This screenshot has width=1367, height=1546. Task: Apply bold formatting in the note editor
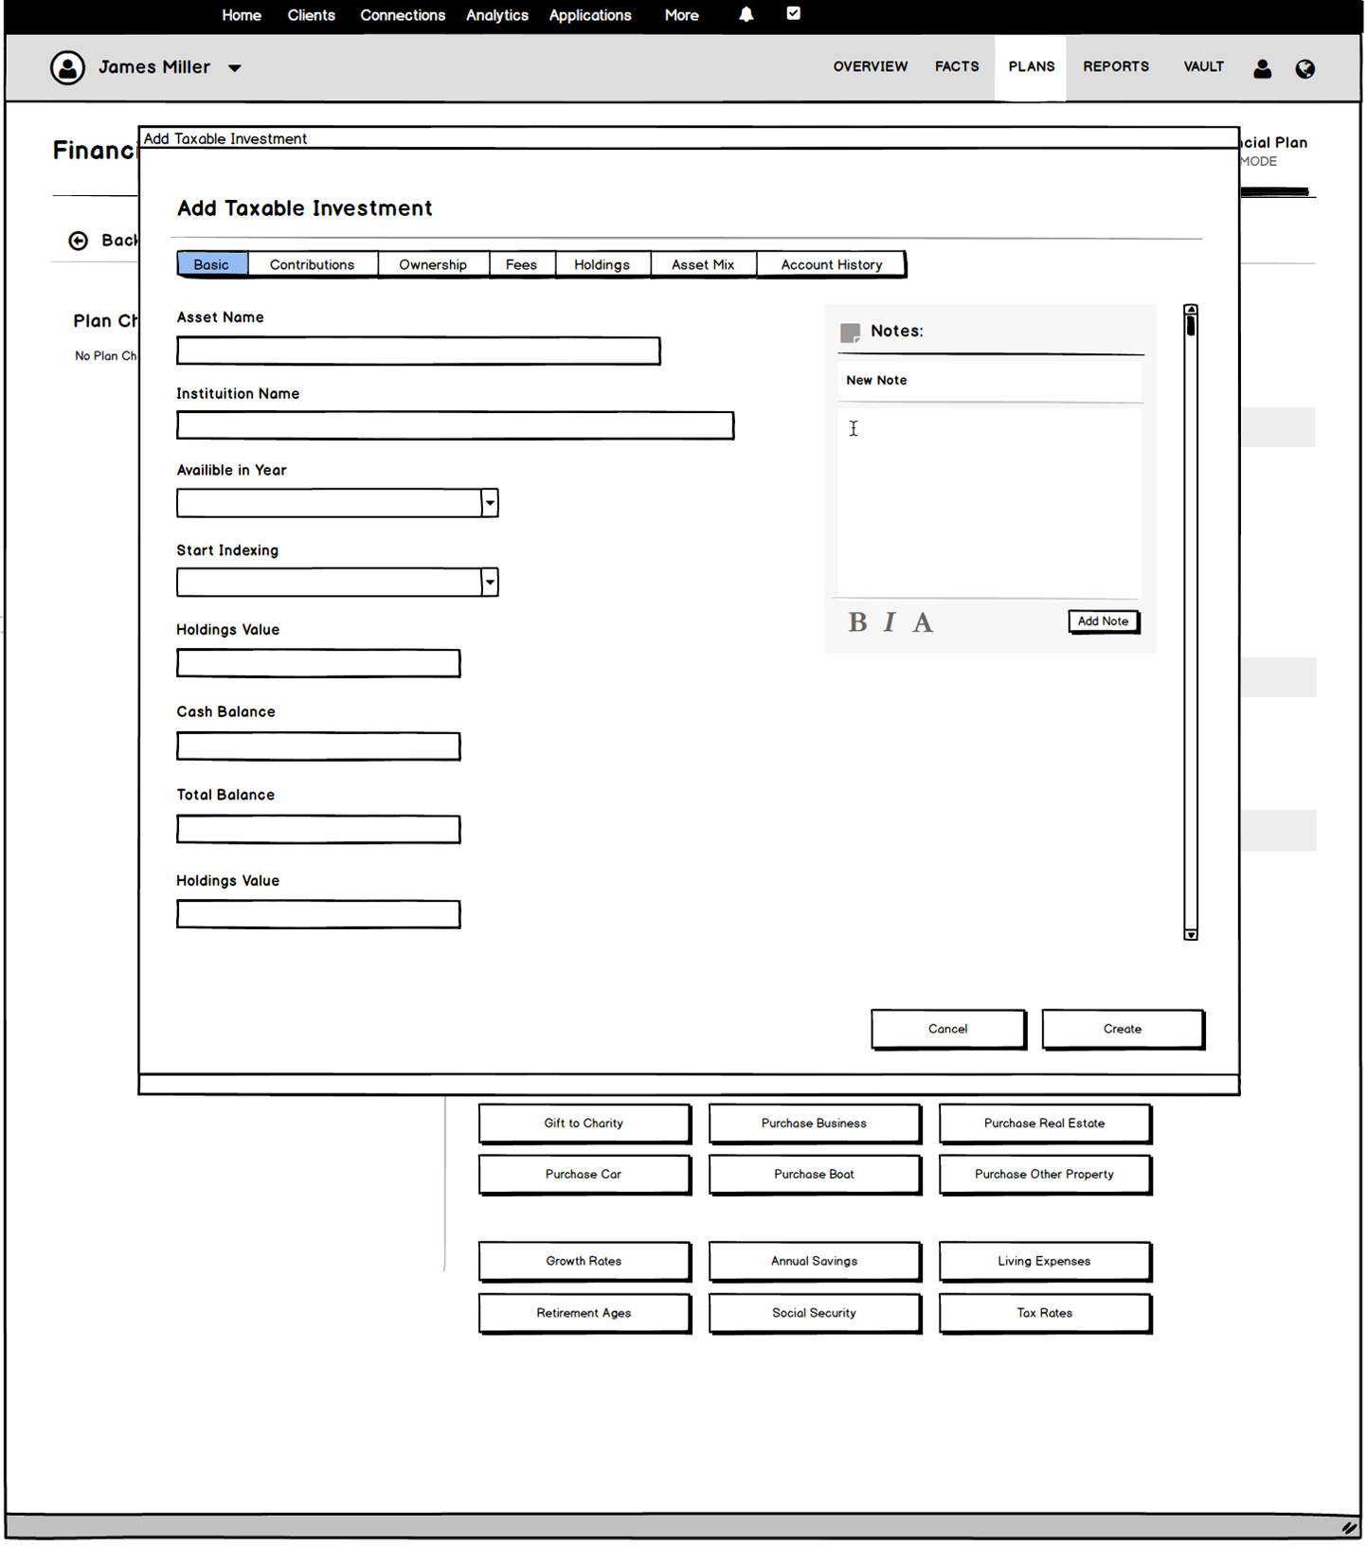click(857, 622)
